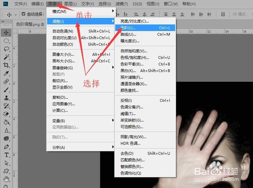This screenshot has height=188, width=253.
Task: Select the Lasso tool
Action: coord(6,49)
